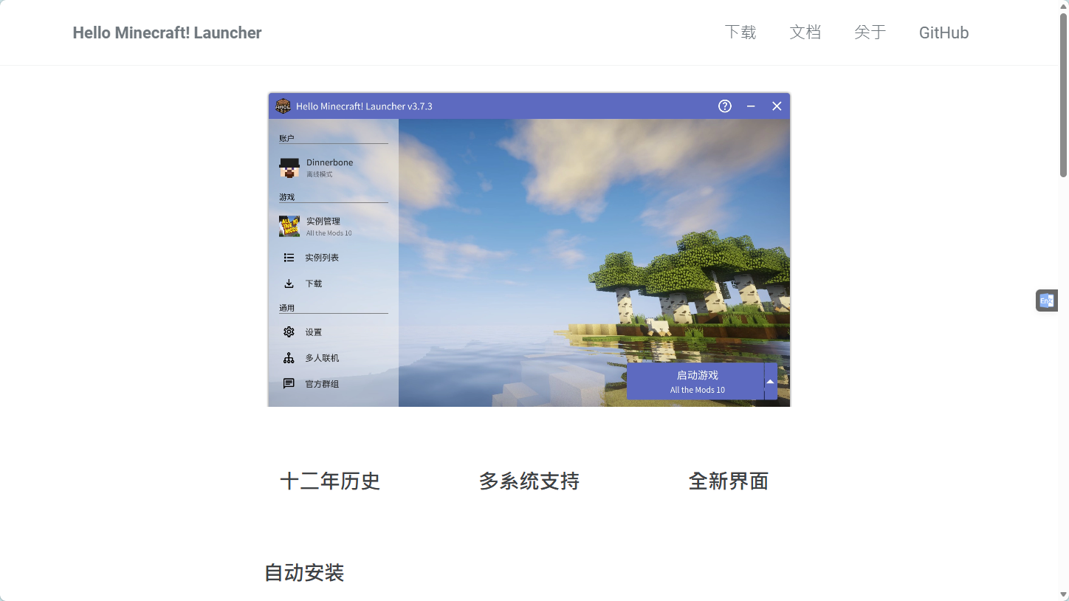This screenshot has height=601, width=1069.
Task: Select the 下载 label in the launcher sidebar
Action: 314,284
